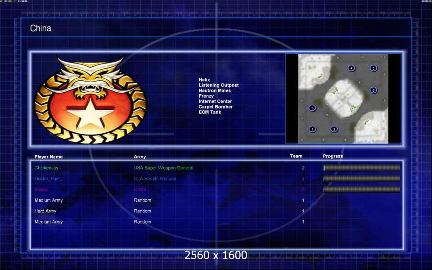Select start position 5 on the map
The height and width of the screenshot is (270, 432).
click(x=373, y=68)
